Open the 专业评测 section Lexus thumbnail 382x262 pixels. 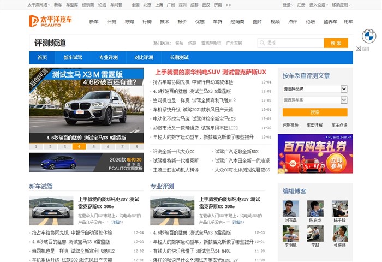coord(172,211)
